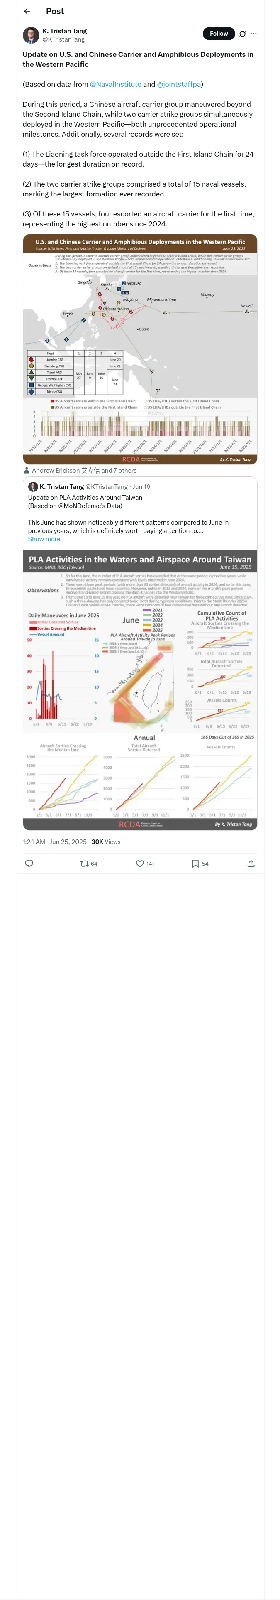This screenshot has height=1600, width=280.
Task: Open the PLA Activities Around Taiwan image
Action: pyautogui.click(x=140, y=690)
